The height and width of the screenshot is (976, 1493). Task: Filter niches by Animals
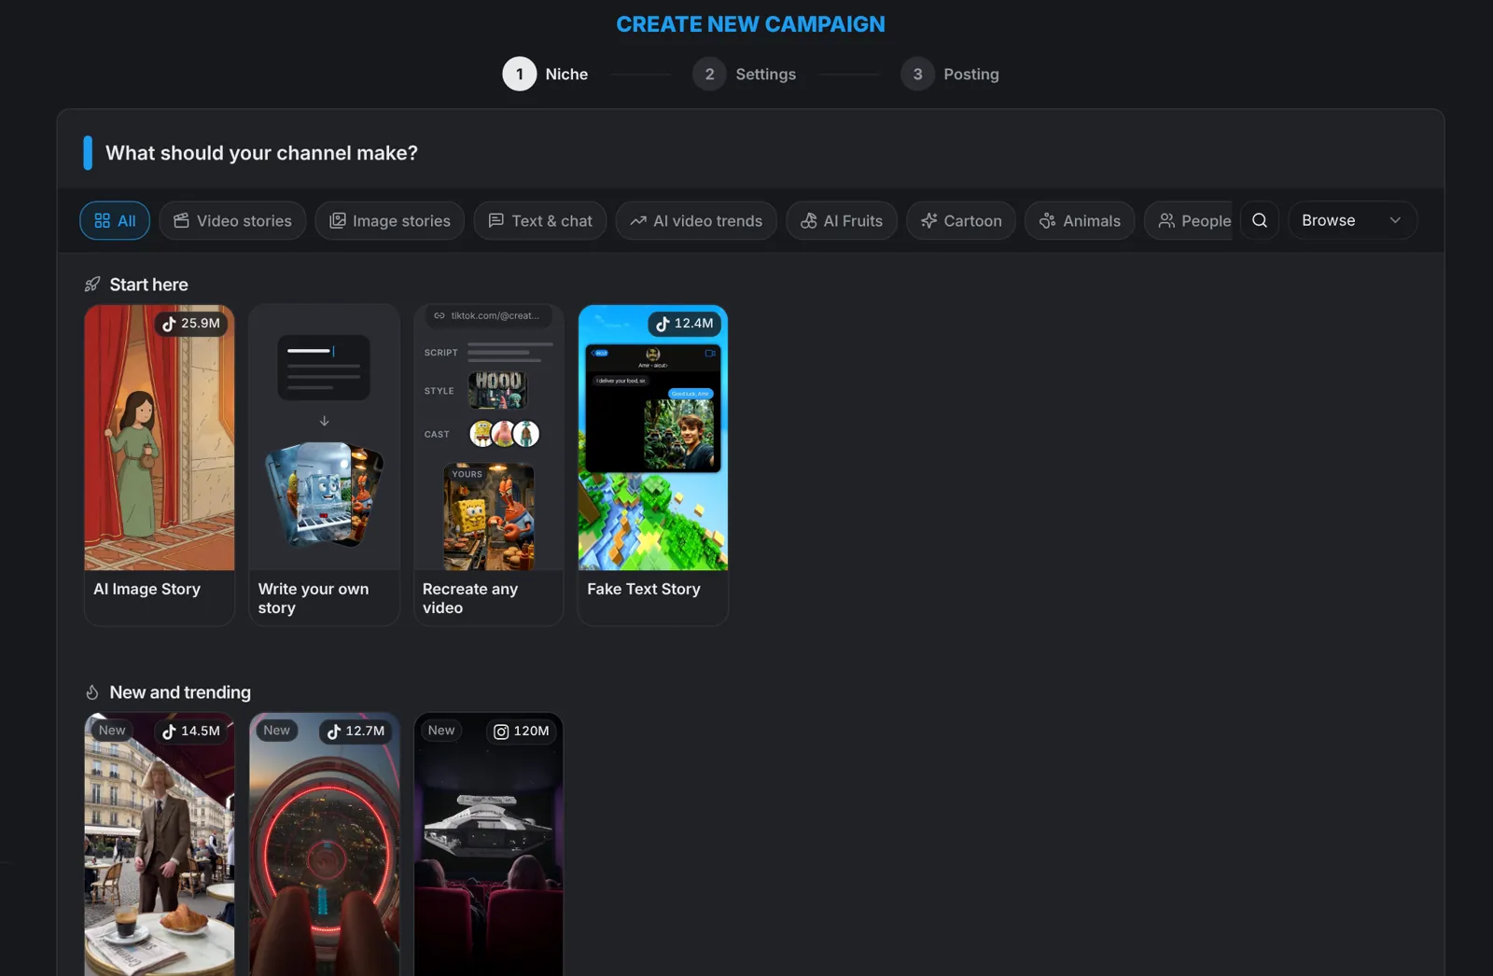pos(1080,220)
